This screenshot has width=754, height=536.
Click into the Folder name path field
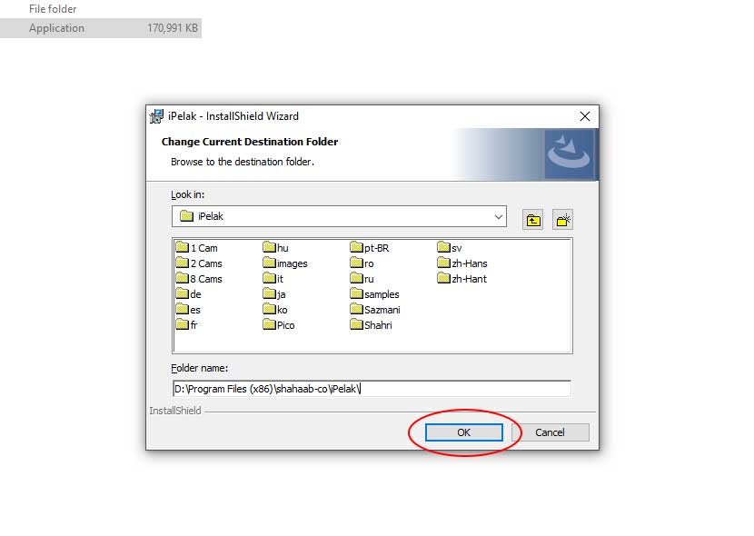(x=372, y=389)
